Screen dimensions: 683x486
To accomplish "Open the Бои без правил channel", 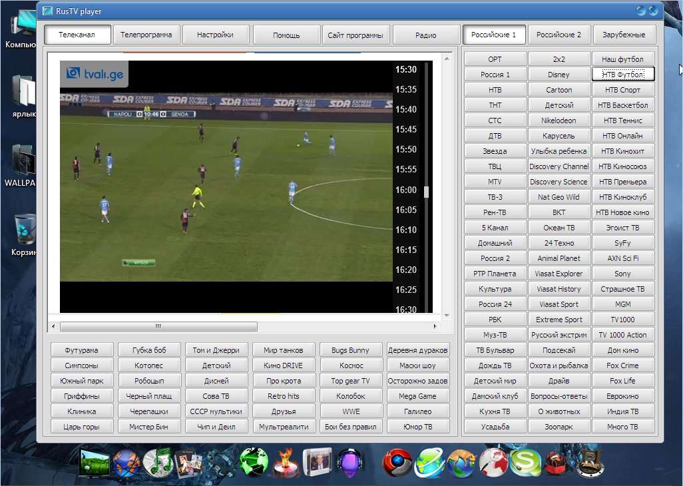I will 351,427.
